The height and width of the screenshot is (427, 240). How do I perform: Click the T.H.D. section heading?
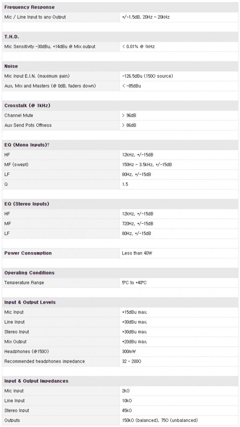[x=12, y=37]
